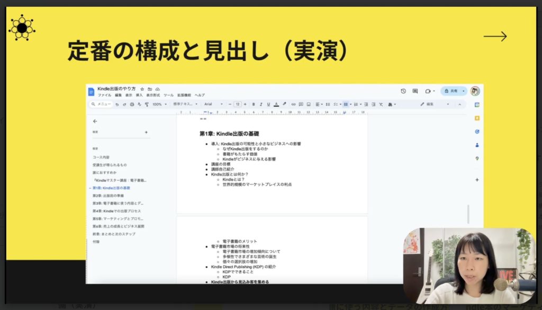Close outline with the back arrow
This screenshot has width=542, height=310.
point(95,121)
